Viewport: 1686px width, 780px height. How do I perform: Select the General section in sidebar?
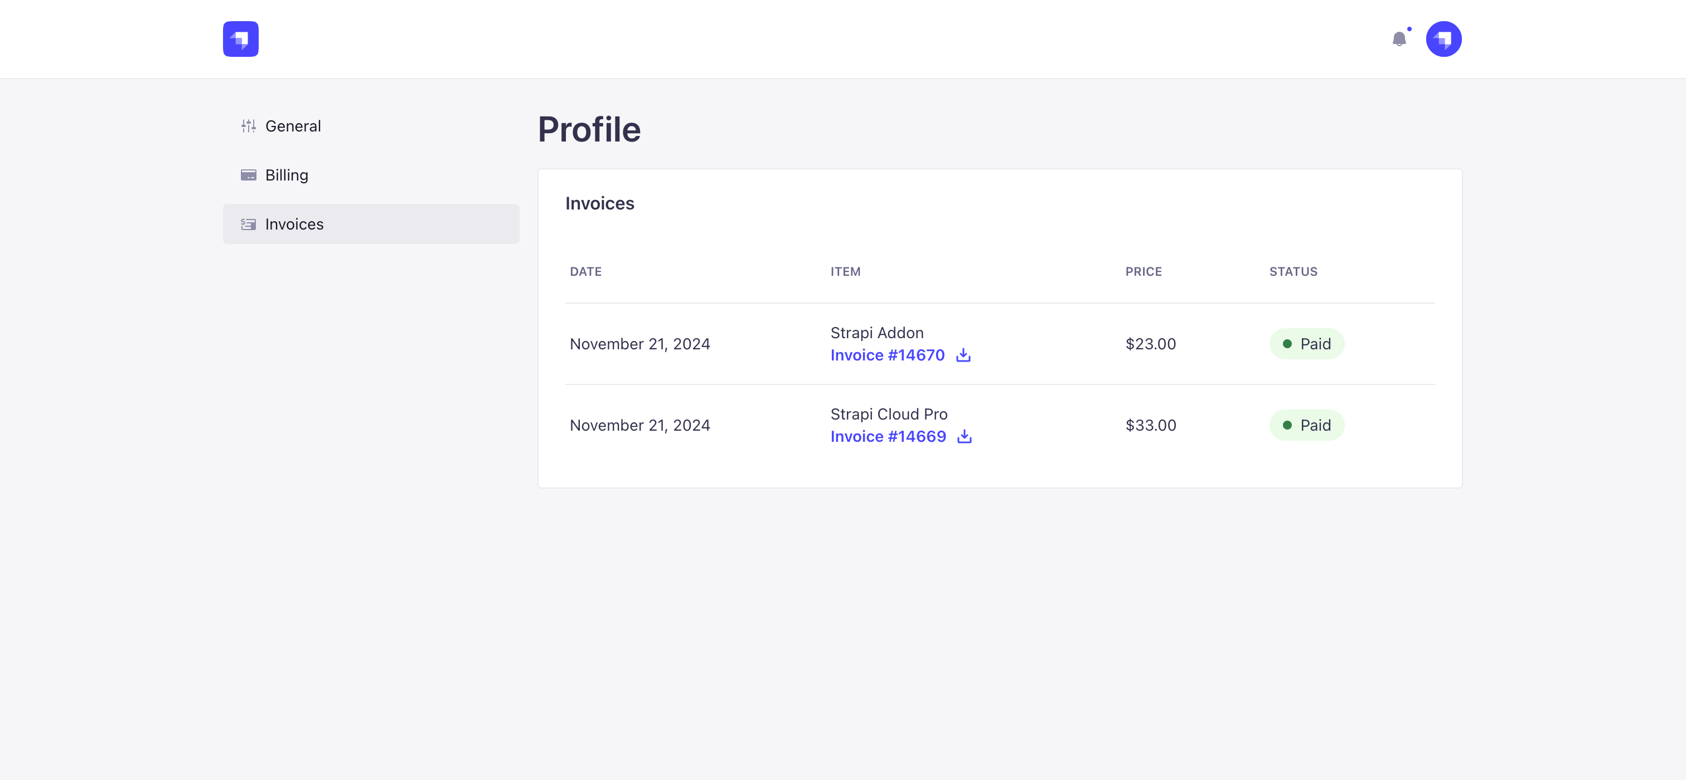point(293,125)
